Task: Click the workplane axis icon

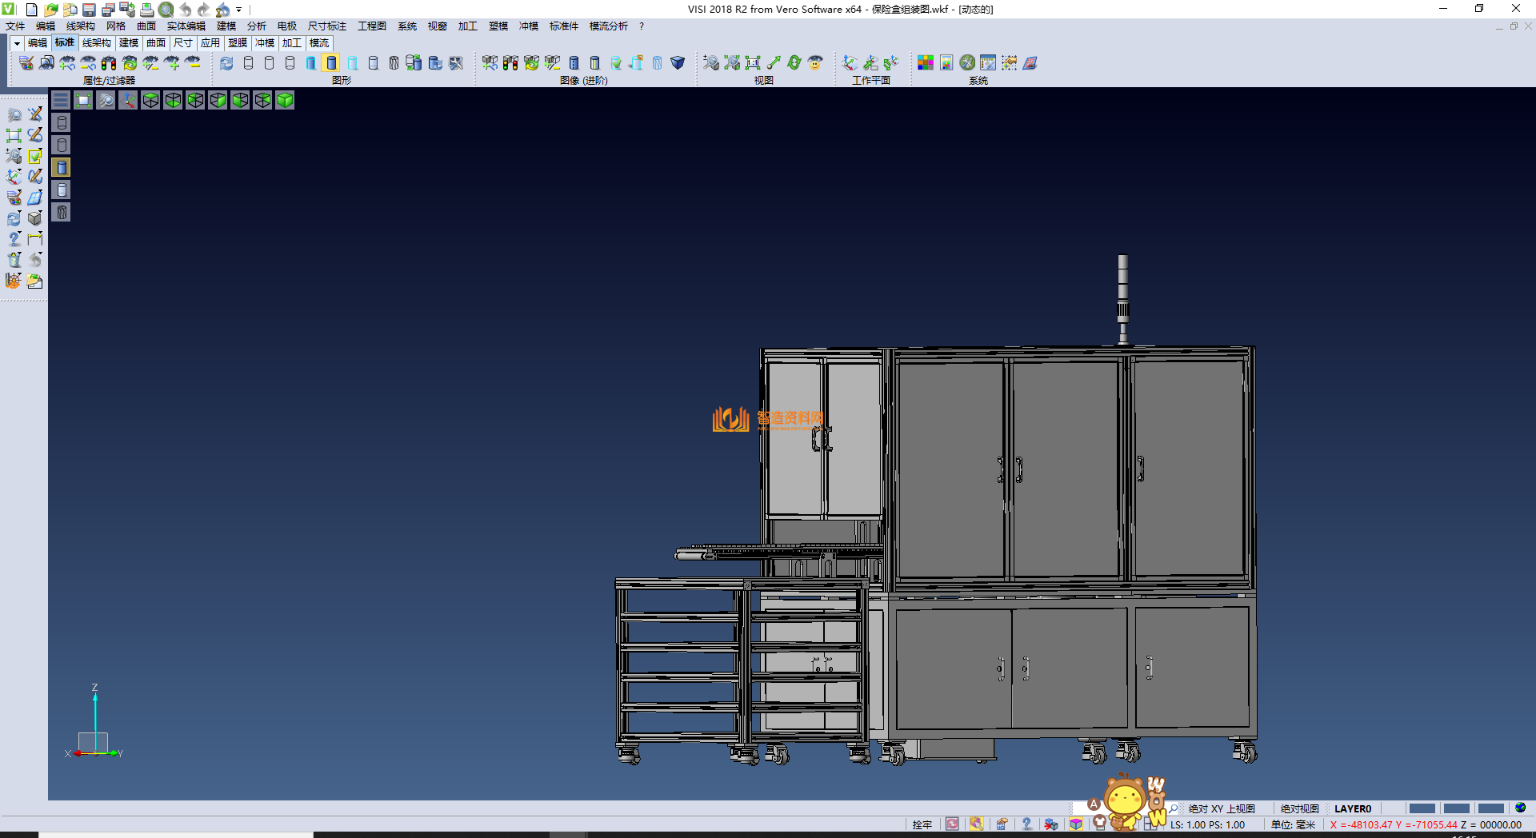Action: pyautogui.click(x=850, y=63)
